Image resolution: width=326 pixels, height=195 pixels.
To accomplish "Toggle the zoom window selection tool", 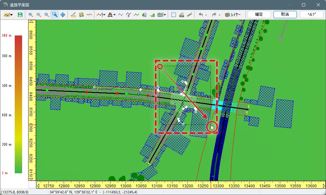I will 55,15.
